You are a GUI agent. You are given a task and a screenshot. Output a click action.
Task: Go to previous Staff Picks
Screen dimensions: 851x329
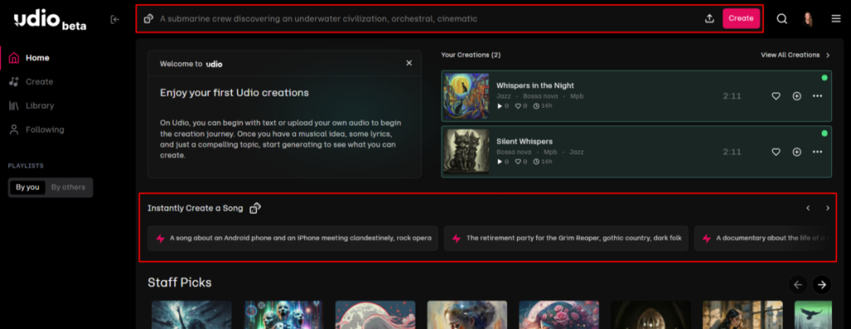(798, 284)
